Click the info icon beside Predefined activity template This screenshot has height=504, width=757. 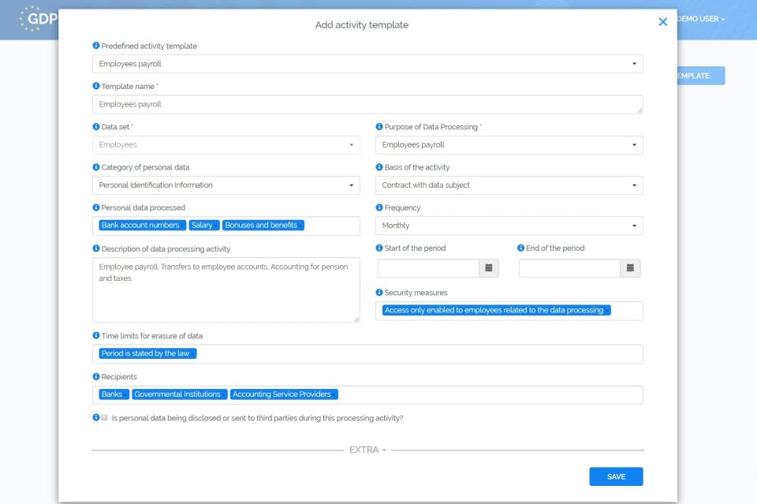96,46
